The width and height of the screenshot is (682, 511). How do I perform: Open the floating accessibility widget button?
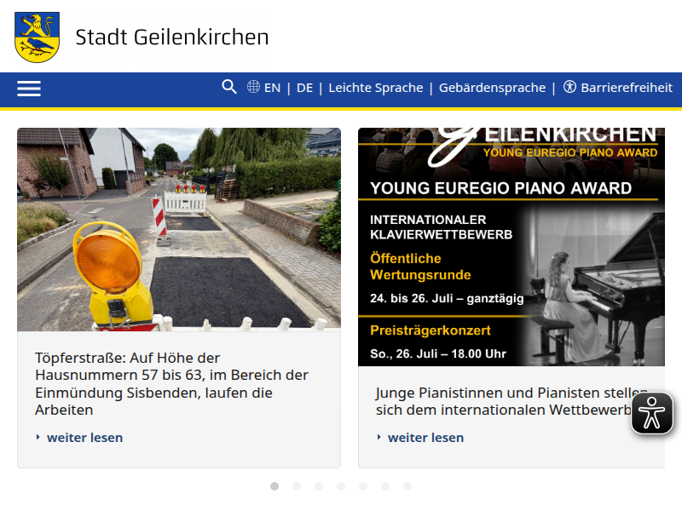tap(651, 413)
